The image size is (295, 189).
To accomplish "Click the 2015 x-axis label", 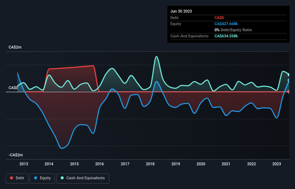I will (x=74, y=164).
